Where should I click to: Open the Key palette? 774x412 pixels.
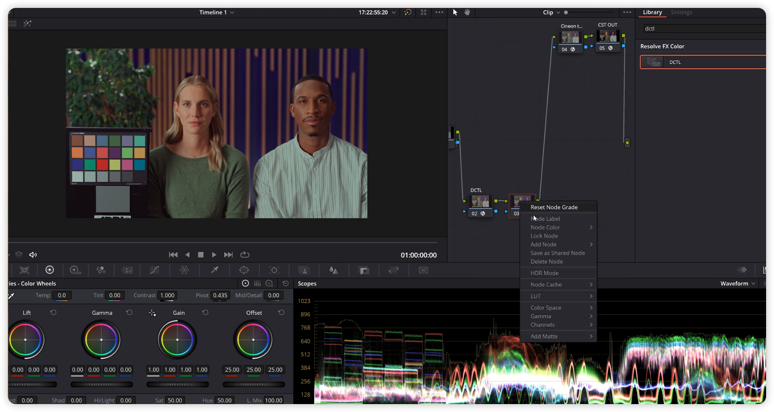click(364, 270)
